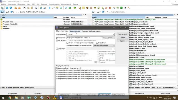The width and height of the screenshot is (178, 100).
Task: Open the Windows Start menu
Action: click(x=3, y=97)
